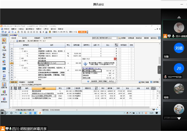Collapse tree node 403-1
This screenshot has height=131, width=187.
point(23,51)
